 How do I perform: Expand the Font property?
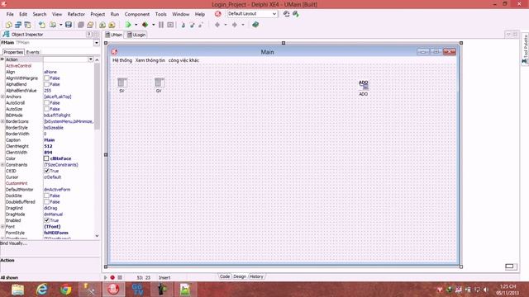pyautogui.click(x=2, y=227)
